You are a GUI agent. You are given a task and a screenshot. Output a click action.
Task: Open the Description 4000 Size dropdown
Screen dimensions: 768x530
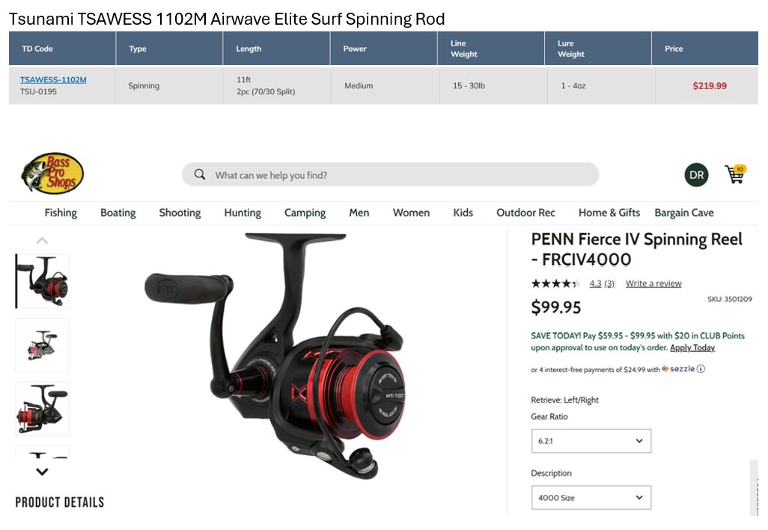[591, 498]
